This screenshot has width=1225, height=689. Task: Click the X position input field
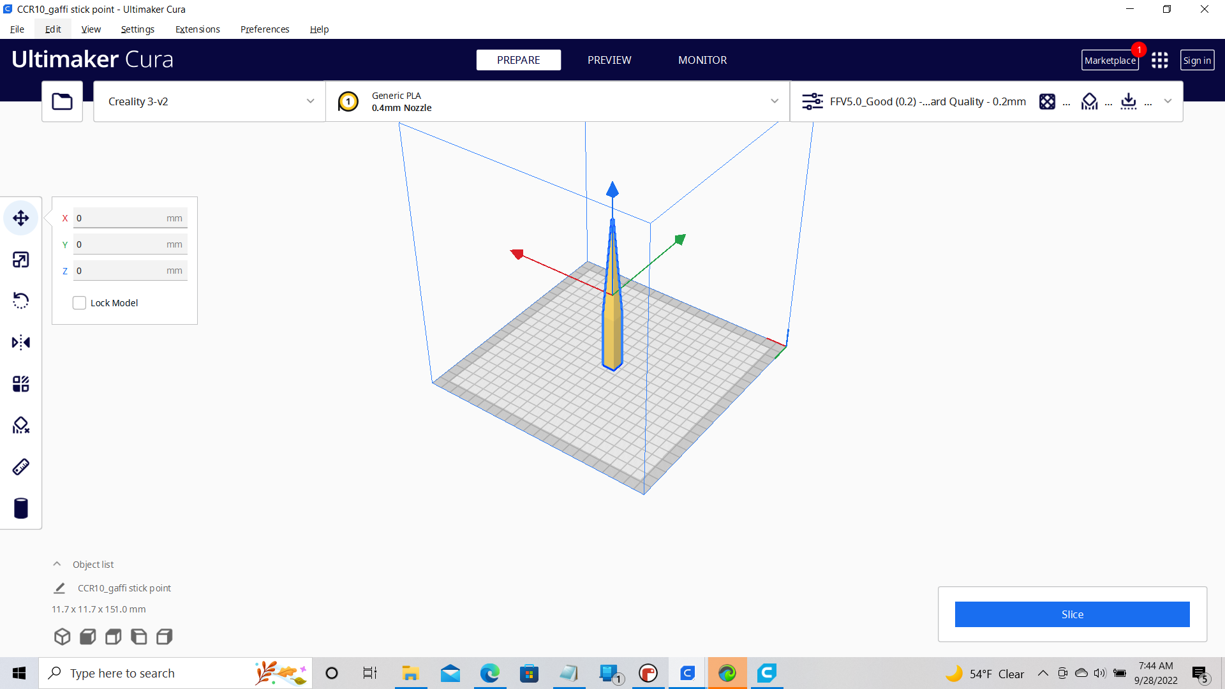coord(130,218)
